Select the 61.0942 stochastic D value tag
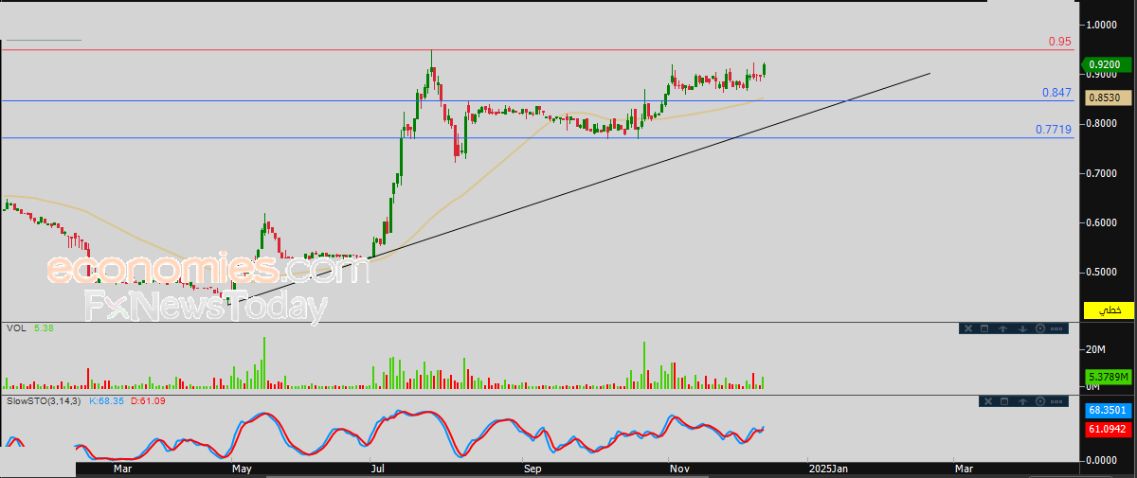 point(1108,429)
